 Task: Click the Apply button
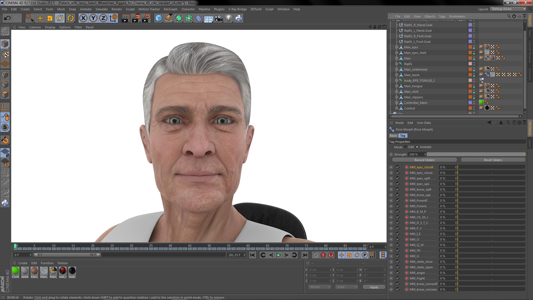[x=374, y=287]
